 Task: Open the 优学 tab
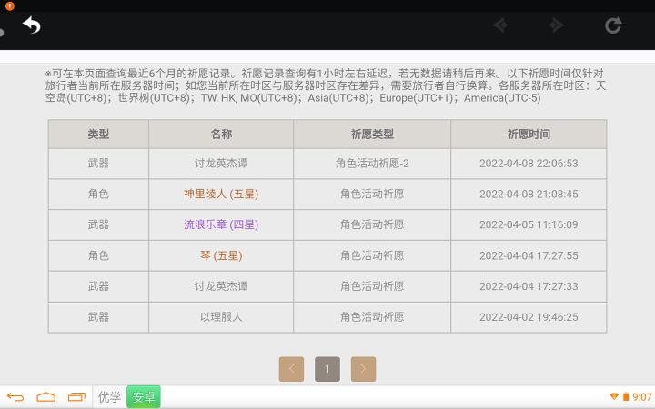pyautogui.click(x=109, y=397)
